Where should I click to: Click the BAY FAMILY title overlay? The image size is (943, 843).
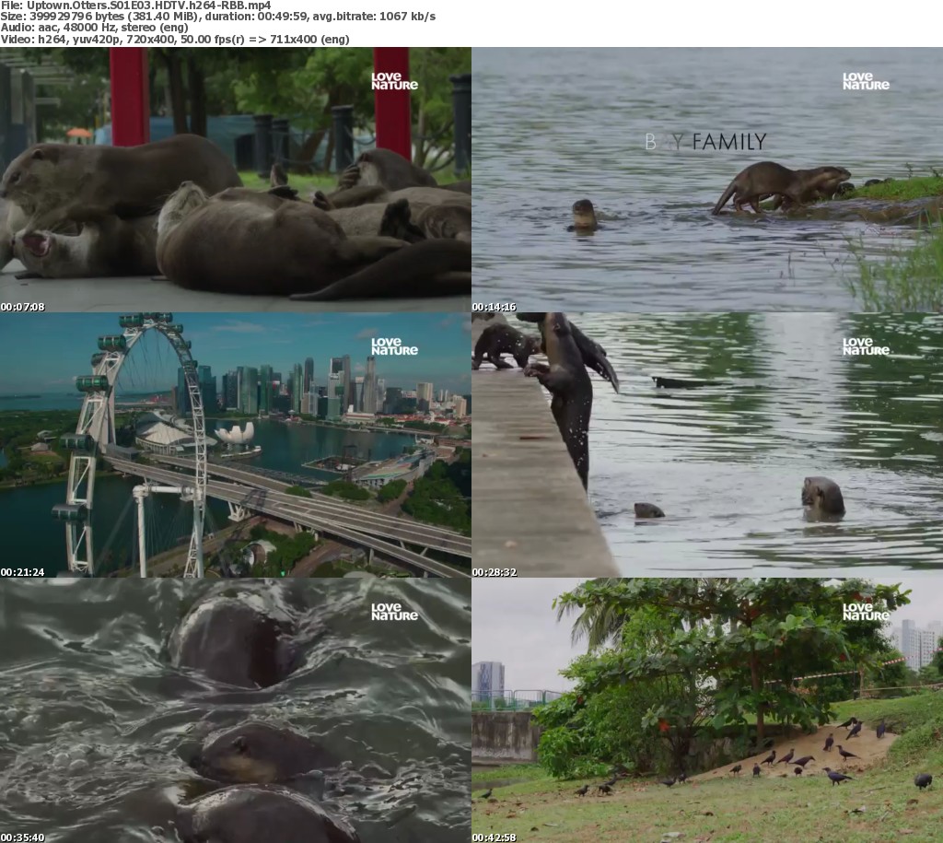click(705, 142)
